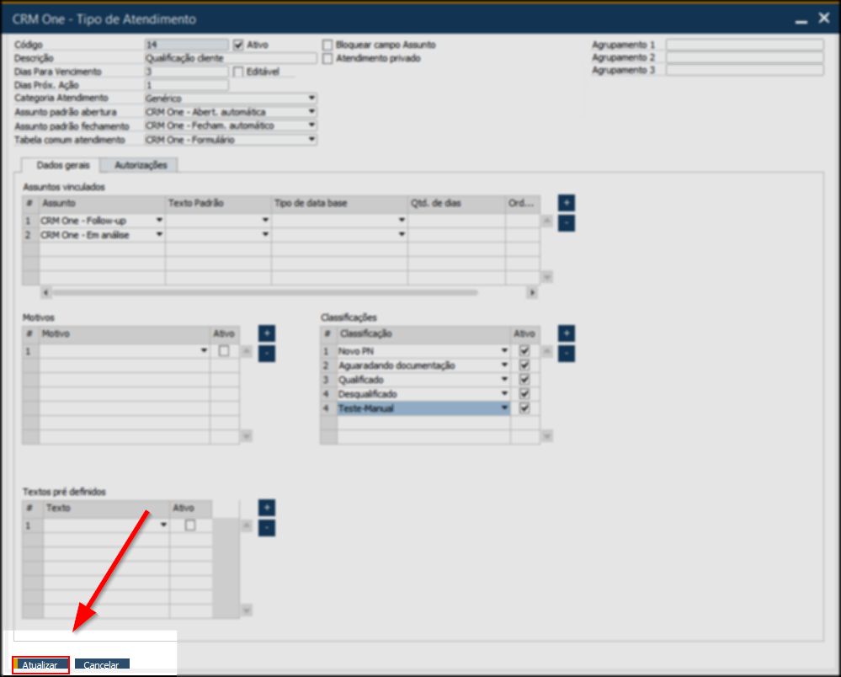Screen dimensions: 841x677
Task: Switch to Autorizações tab
Action: point(141,165)
